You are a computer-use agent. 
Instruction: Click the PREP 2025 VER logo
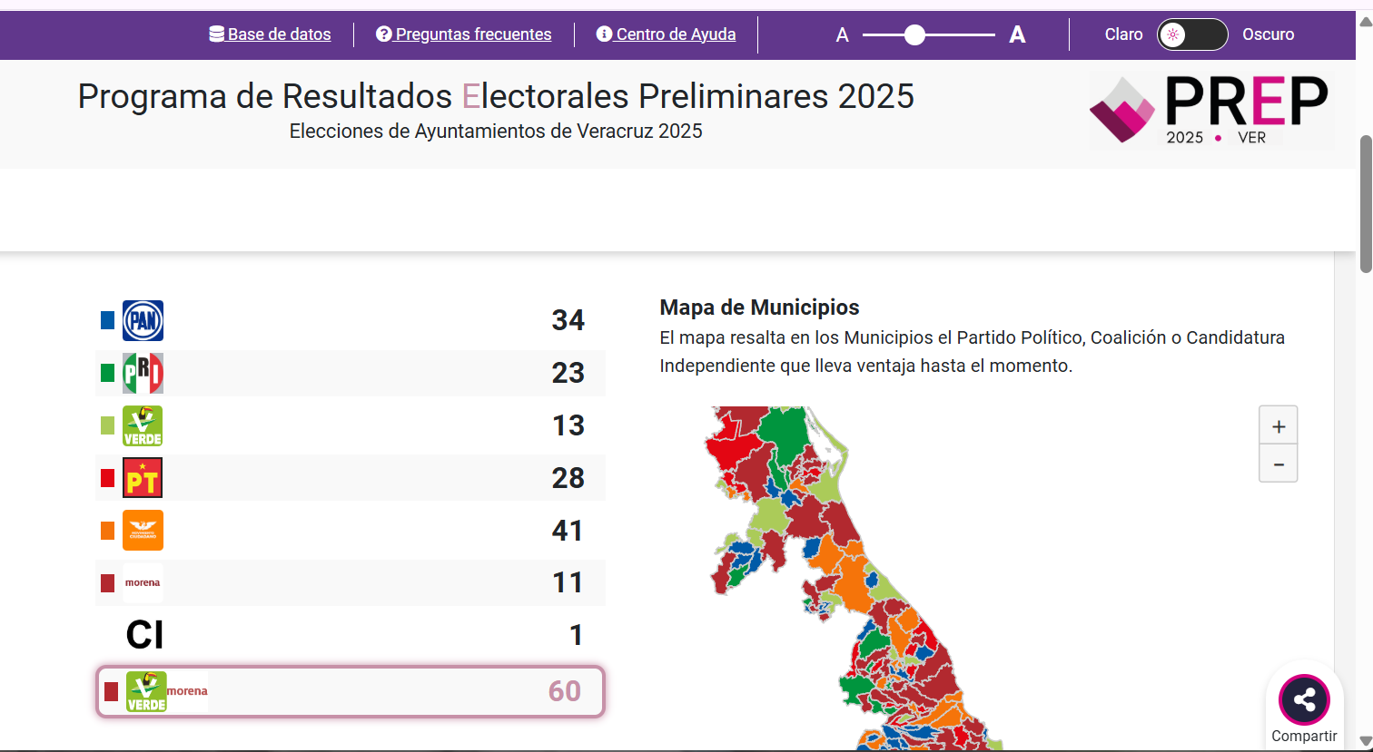click(x=1210, y=111)
